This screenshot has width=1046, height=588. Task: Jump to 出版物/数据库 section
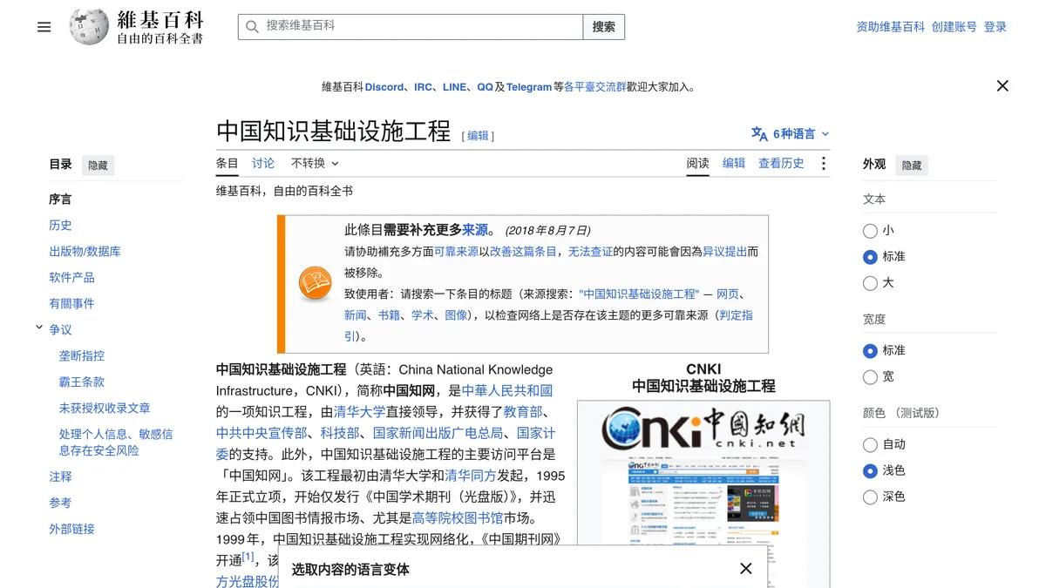(x=85, y=251)
